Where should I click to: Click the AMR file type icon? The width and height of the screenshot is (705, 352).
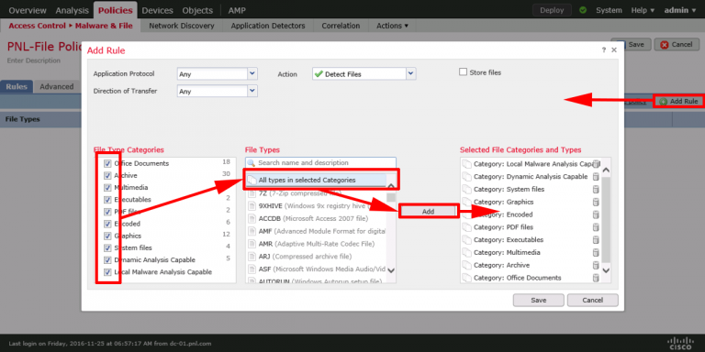(x=252, y=244)
